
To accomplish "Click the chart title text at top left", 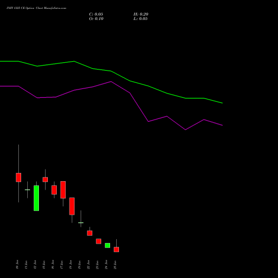I will (x=36, y=8).
